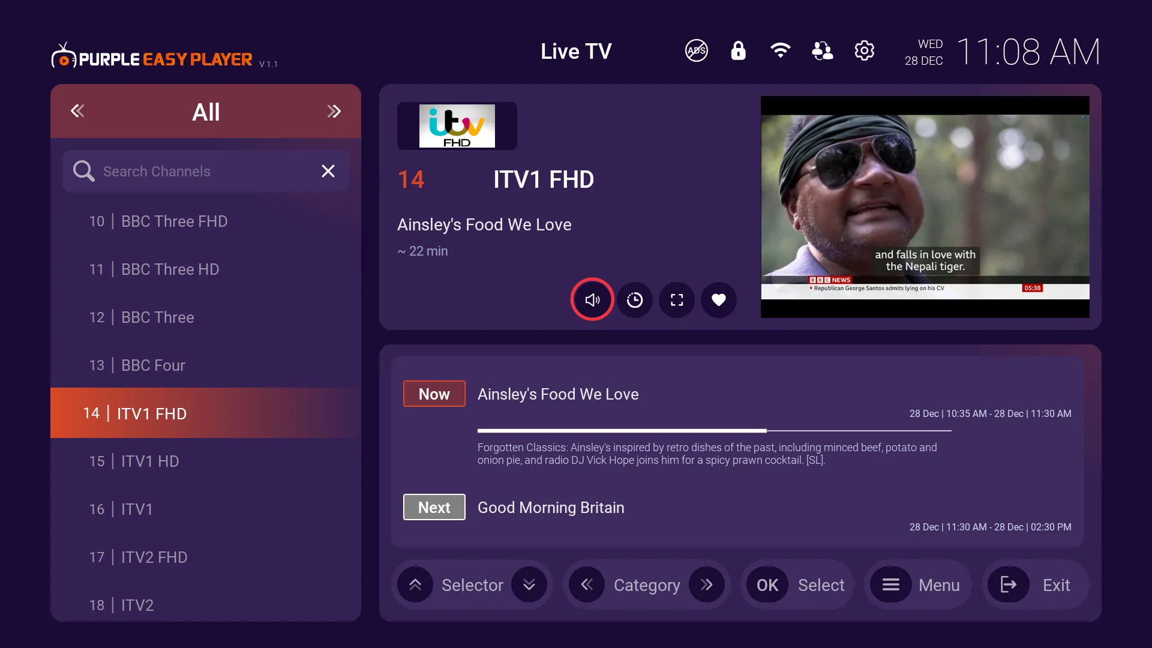The width and height of the screenshot is (1152, 648).
Task: Select channel 12 BBC Three
Action: (x=206, y=317)
